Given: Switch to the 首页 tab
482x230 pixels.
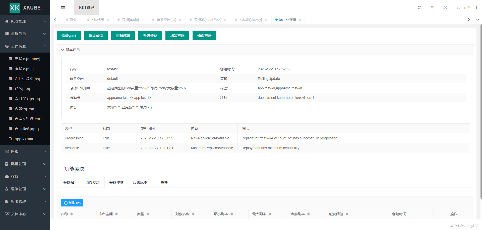Looking at the screenshot, I should pyautogui.click(x=71, y=20).
